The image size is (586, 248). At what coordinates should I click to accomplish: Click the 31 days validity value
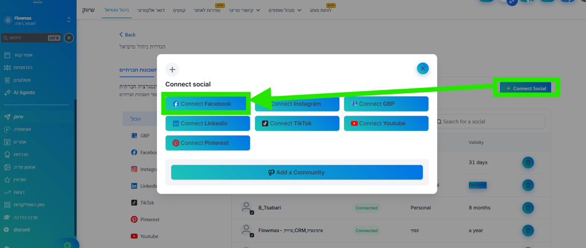coord(478,163)
